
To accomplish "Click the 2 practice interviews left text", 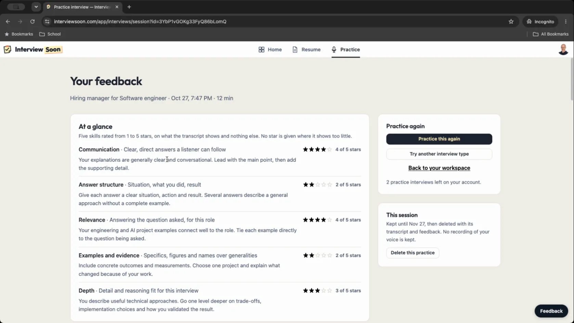I will pyautogui.click(x=433, y=182).
